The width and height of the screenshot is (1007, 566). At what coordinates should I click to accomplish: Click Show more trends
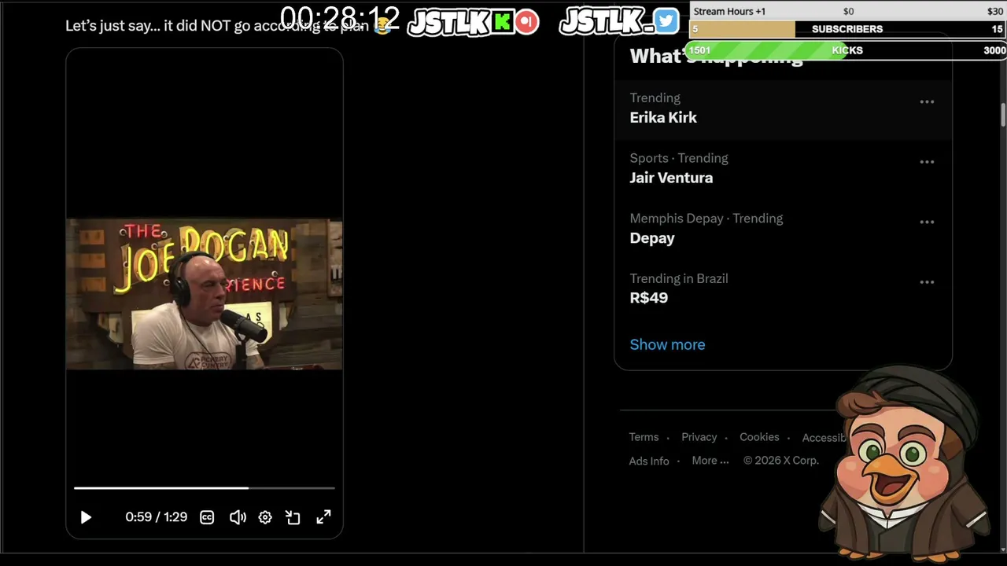coord(667,344)
